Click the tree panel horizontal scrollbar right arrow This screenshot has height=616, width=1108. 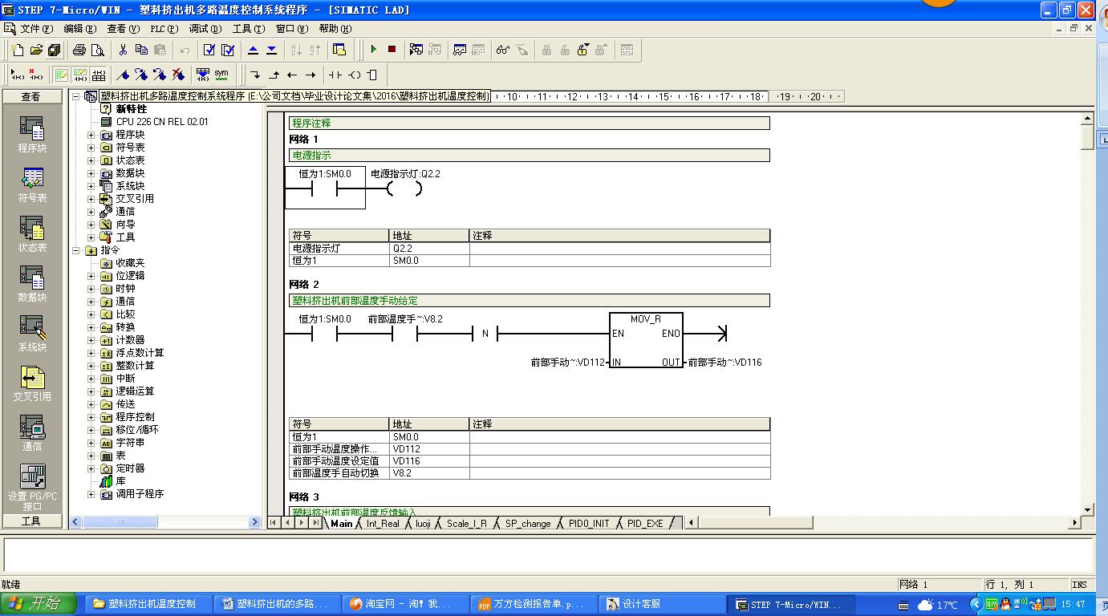point(255,522)
